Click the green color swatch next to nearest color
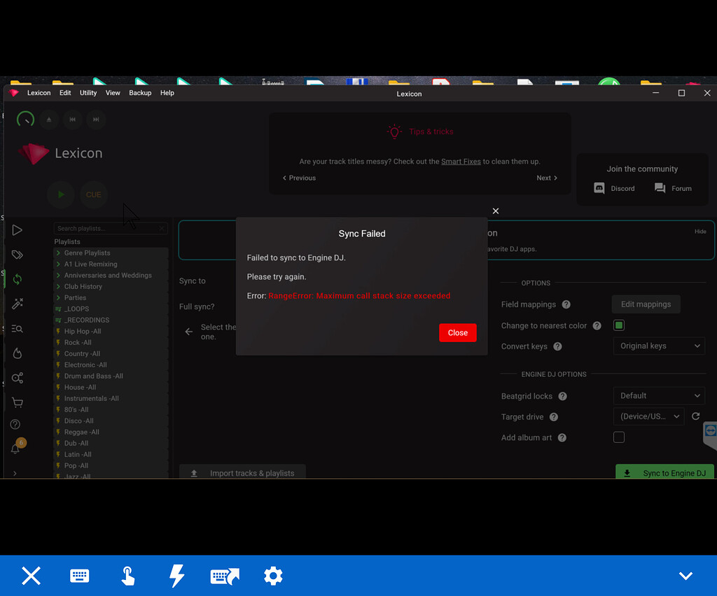Viewport: 717px width, 596px height. [x=618, y=325]
